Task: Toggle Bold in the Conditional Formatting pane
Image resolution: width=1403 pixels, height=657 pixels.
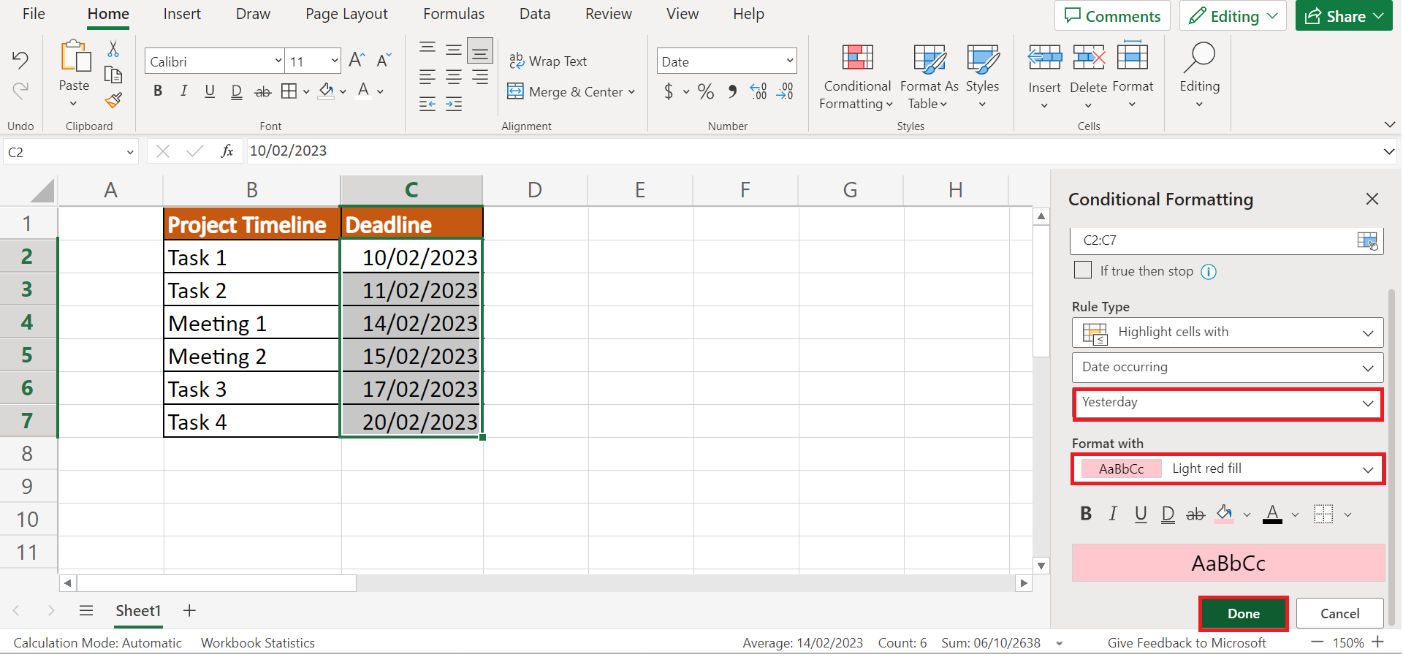Action: click(x=1086, y=514)
